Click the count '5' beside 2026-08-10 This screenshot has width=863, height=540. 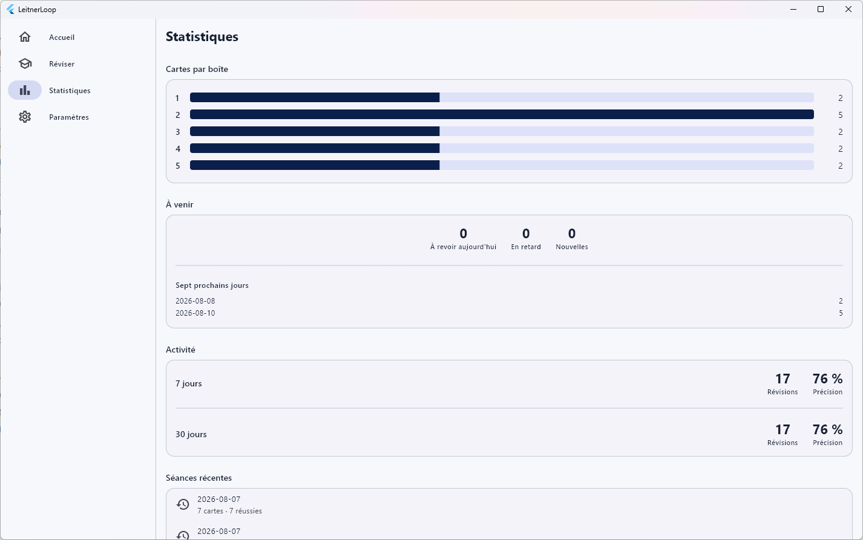coord(841,313)
